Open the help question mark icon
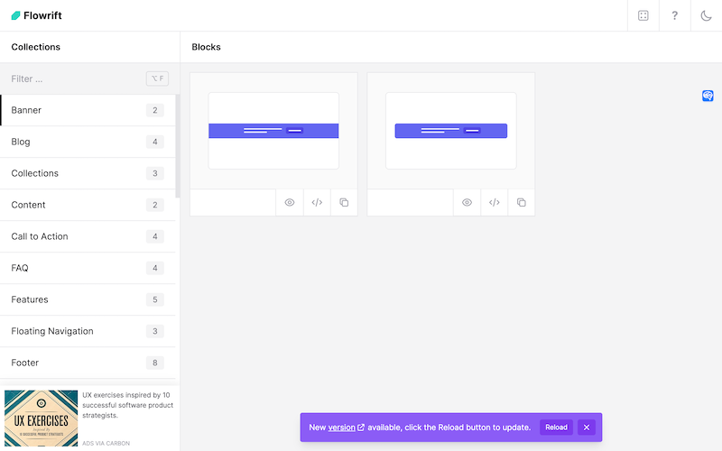 [674, 15]
